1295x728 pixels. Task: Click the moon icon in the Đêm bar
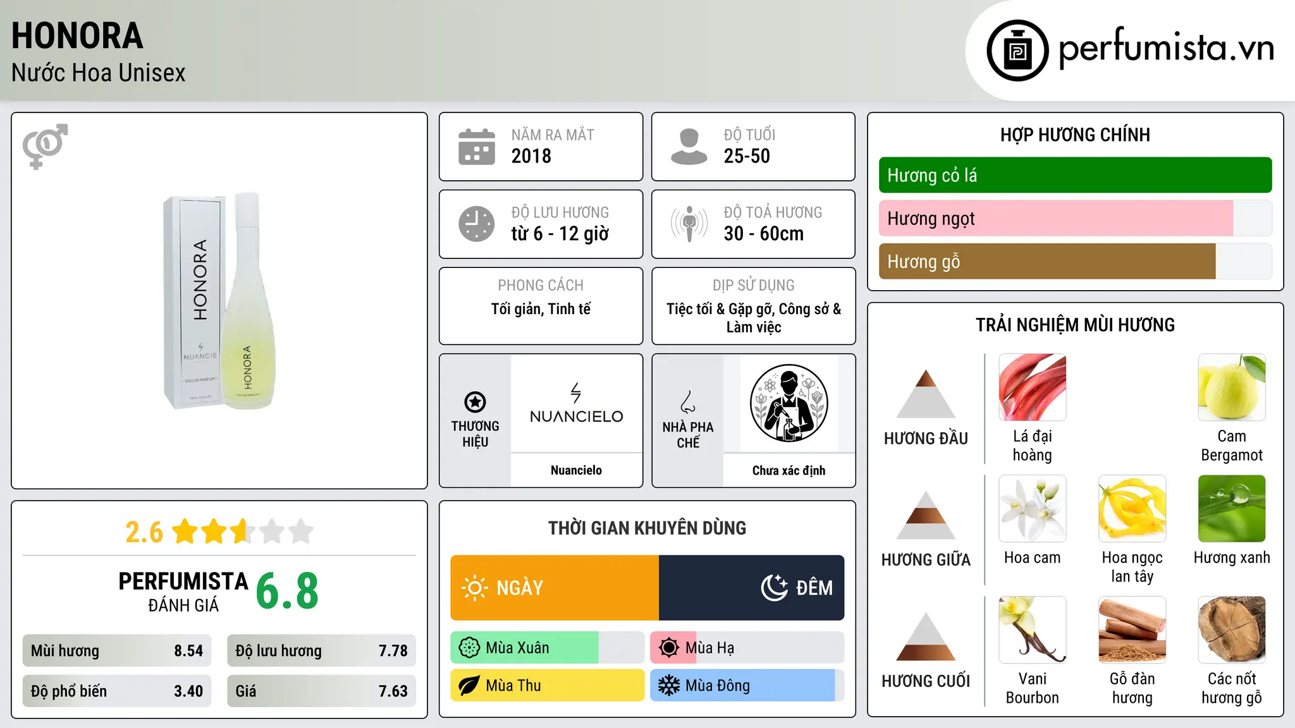(x=774, y=588)
